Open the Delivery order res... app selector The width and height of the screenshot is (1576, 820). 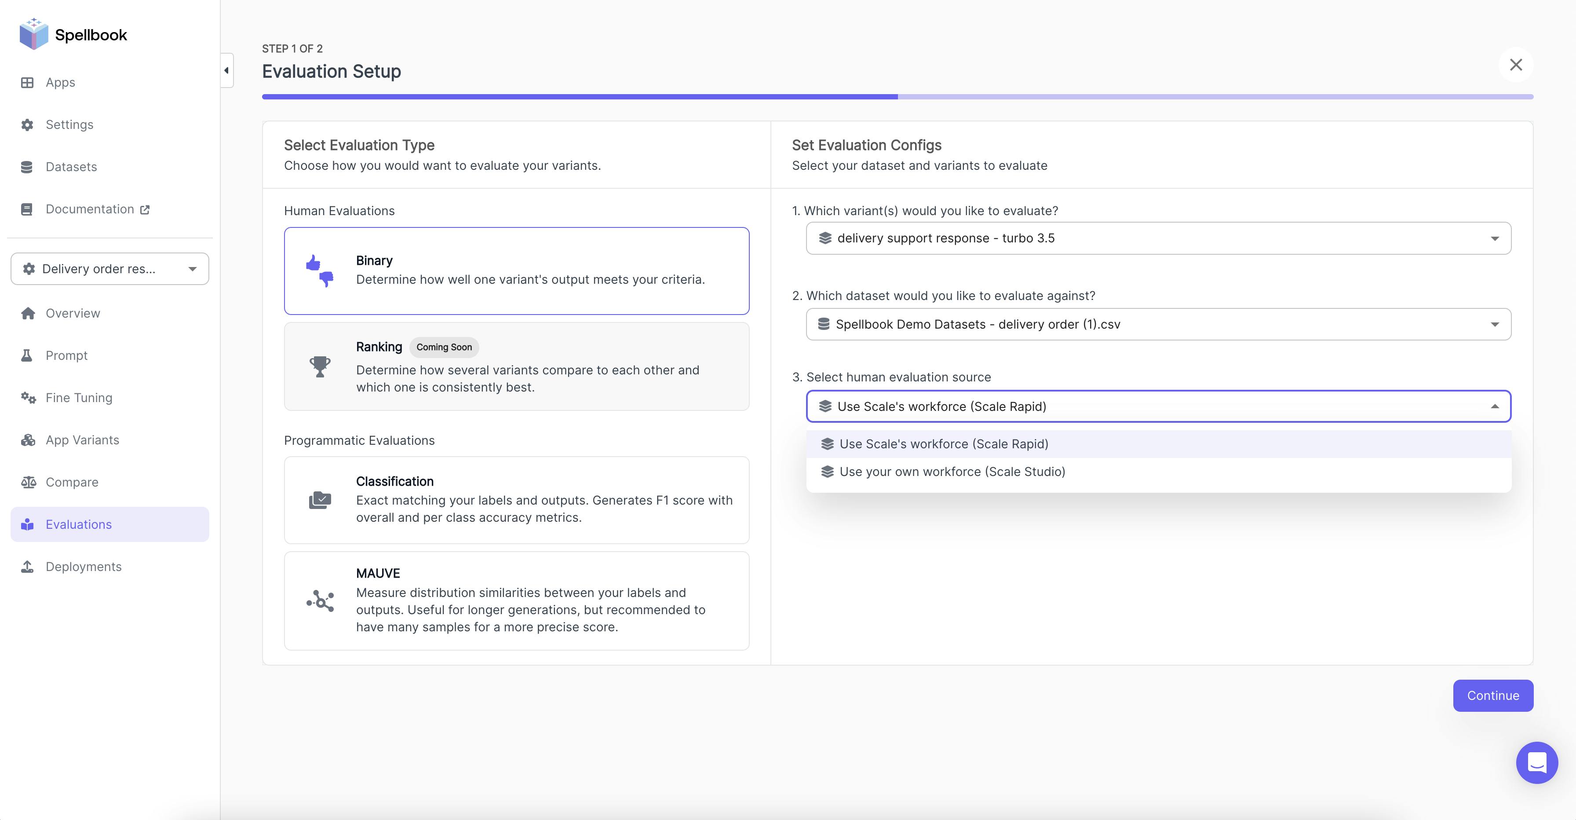coord(109,269)
